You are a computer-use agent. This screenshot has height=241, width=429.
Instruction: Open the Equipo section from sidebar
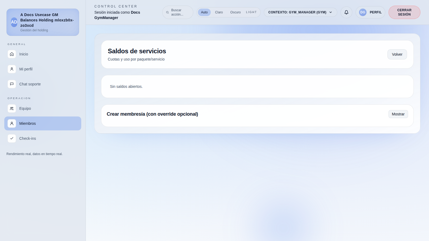tap(25, 108)
